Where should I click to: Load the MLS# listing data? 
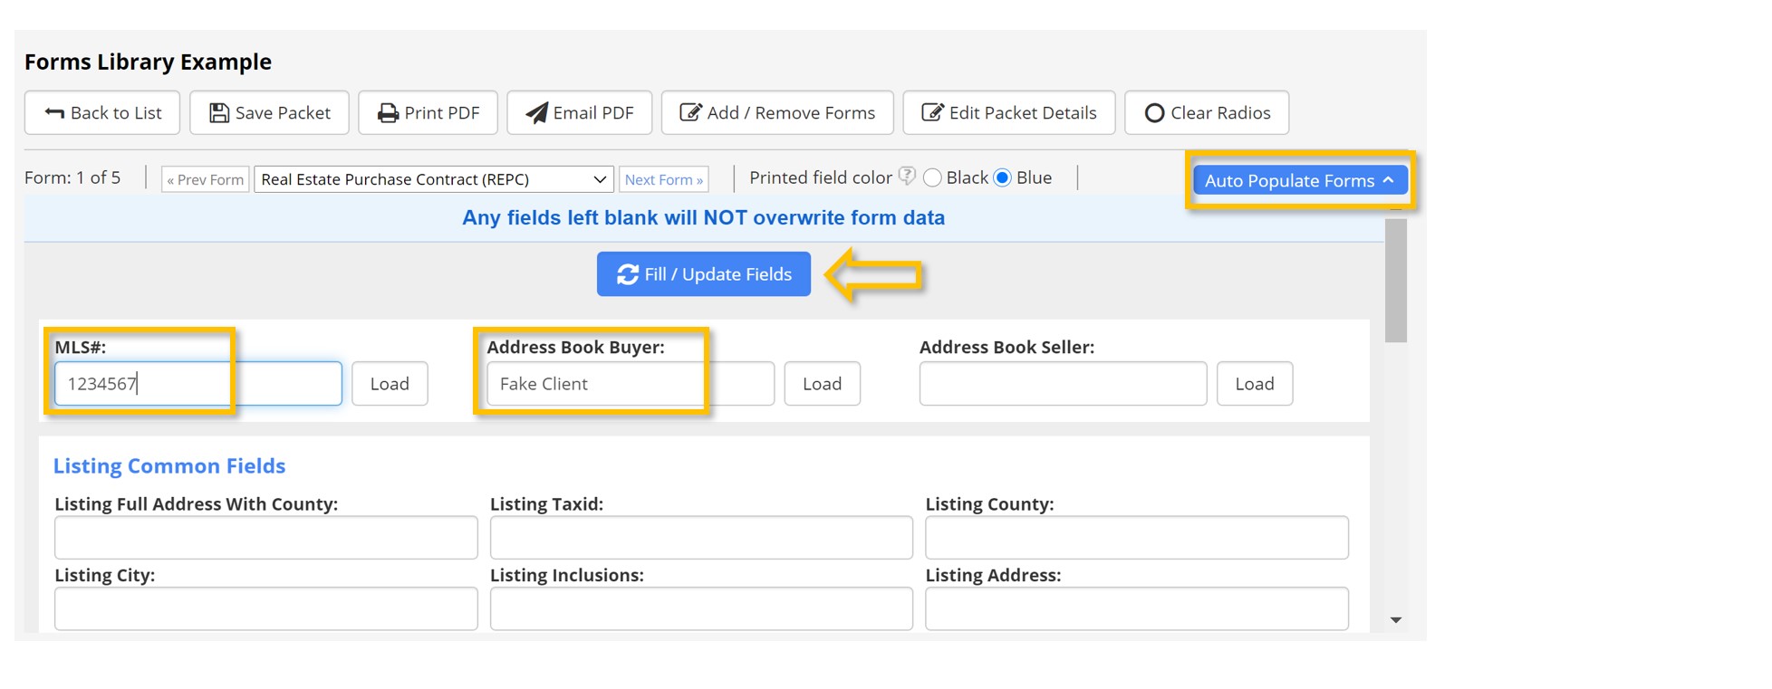390,384
